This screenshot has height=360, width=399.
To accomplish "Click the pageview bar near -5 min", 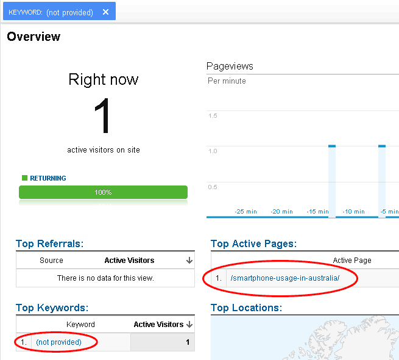I will click(x=382, y=181).
